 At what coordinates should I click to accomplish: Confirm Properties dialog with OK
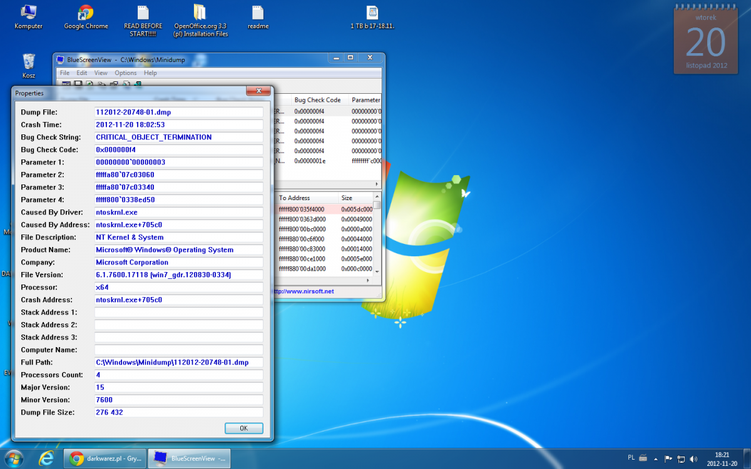244,428
